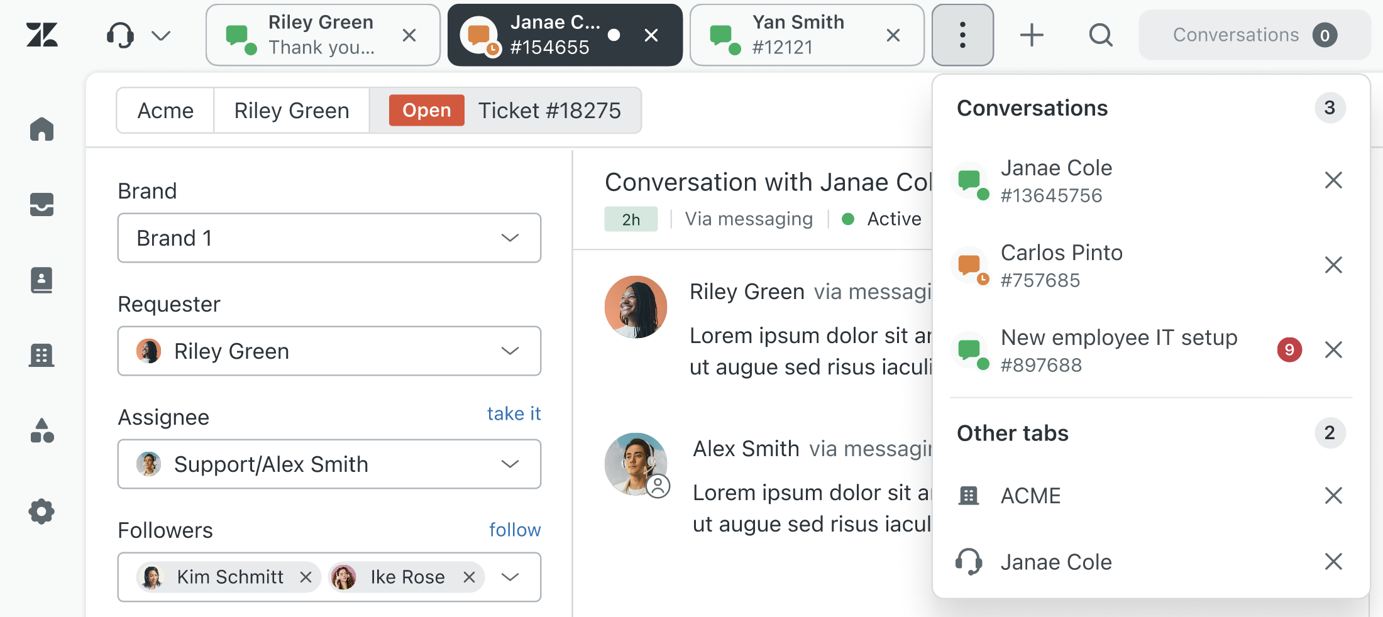Click the Zendesk logo icon
This screenshot has width=1383, height=617.
click(x=42, y=35)
